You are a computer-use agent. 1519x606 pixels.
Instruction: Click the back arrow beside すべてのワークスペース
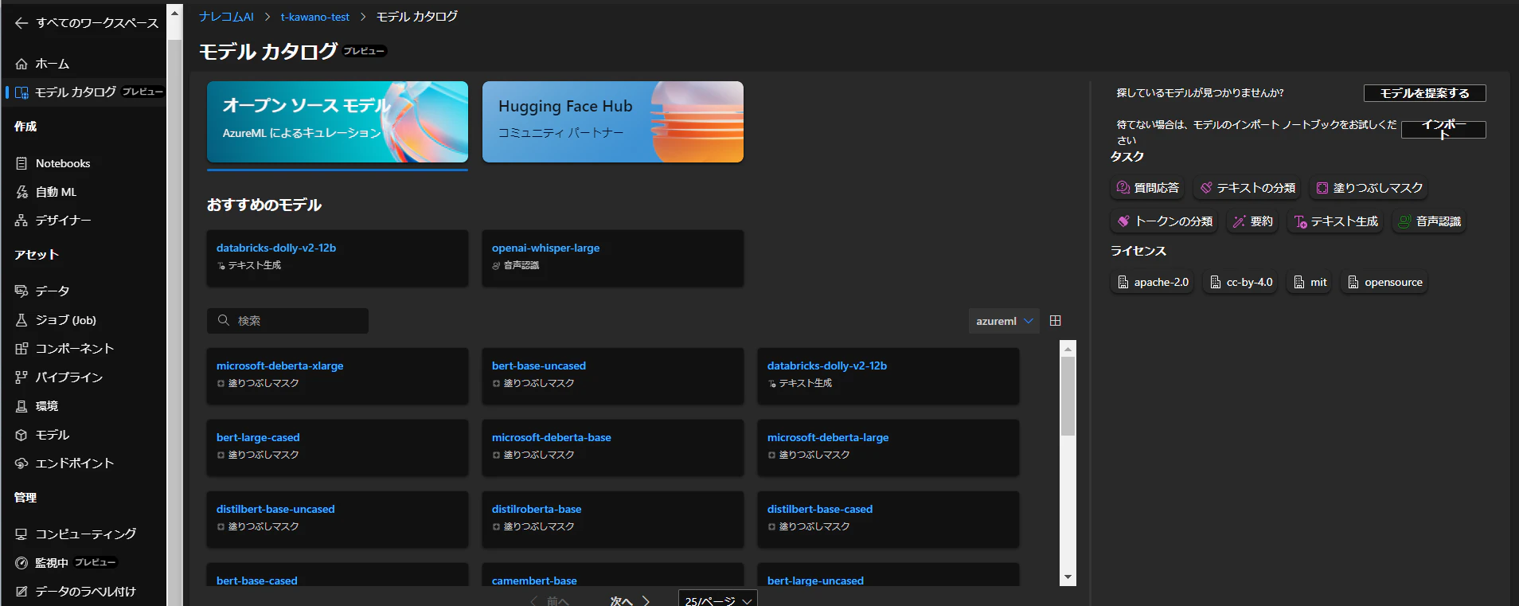tap(21, 23)
